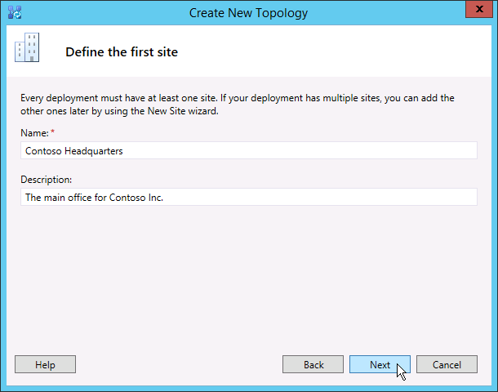
Task: Click the 'Create New Topology' window title
Action: tap(248, 13)
